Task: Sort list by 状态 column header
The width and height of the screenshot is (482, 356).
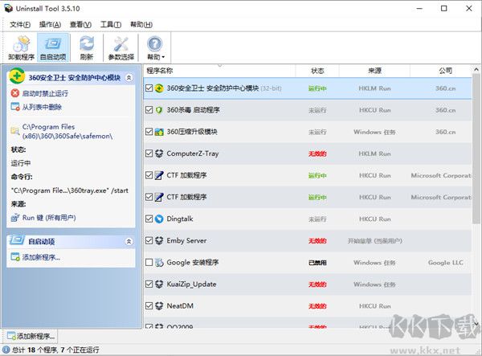Action: click(317, 71)
